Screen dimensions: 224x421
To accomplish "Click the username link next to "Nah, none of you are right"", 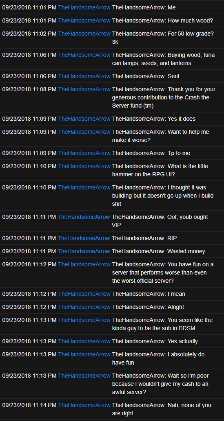I will click(x=84, y=405).
